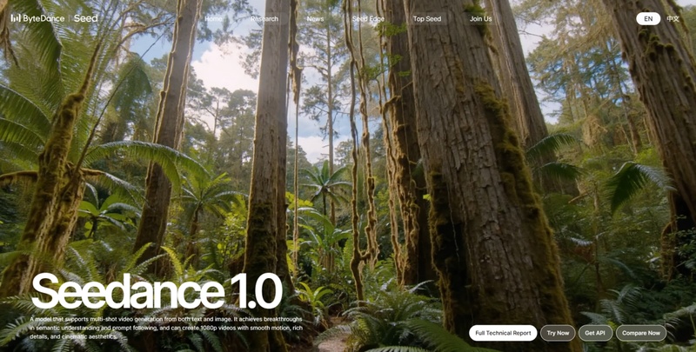The width and height of the screenshot is (696, 352).
Task: Click the Get API button
Action: coord(595,333)
